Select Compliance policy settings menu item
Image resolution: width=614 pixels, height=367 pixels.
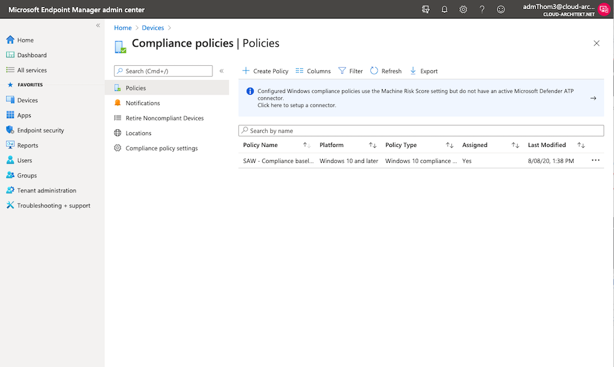(167, 148)
